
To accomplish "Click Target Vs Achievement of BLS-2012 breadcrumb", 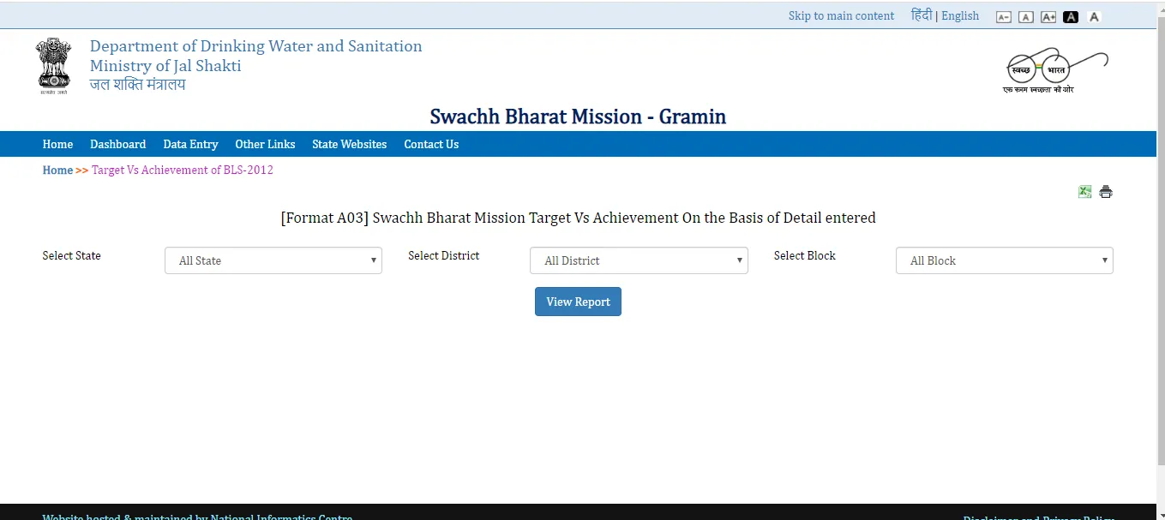I will coord(183,170).
